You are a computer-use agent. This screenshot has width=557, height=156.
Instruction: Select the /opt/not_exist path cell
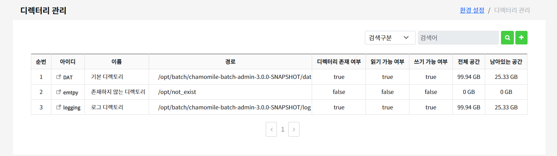click(x=230, y=92)
